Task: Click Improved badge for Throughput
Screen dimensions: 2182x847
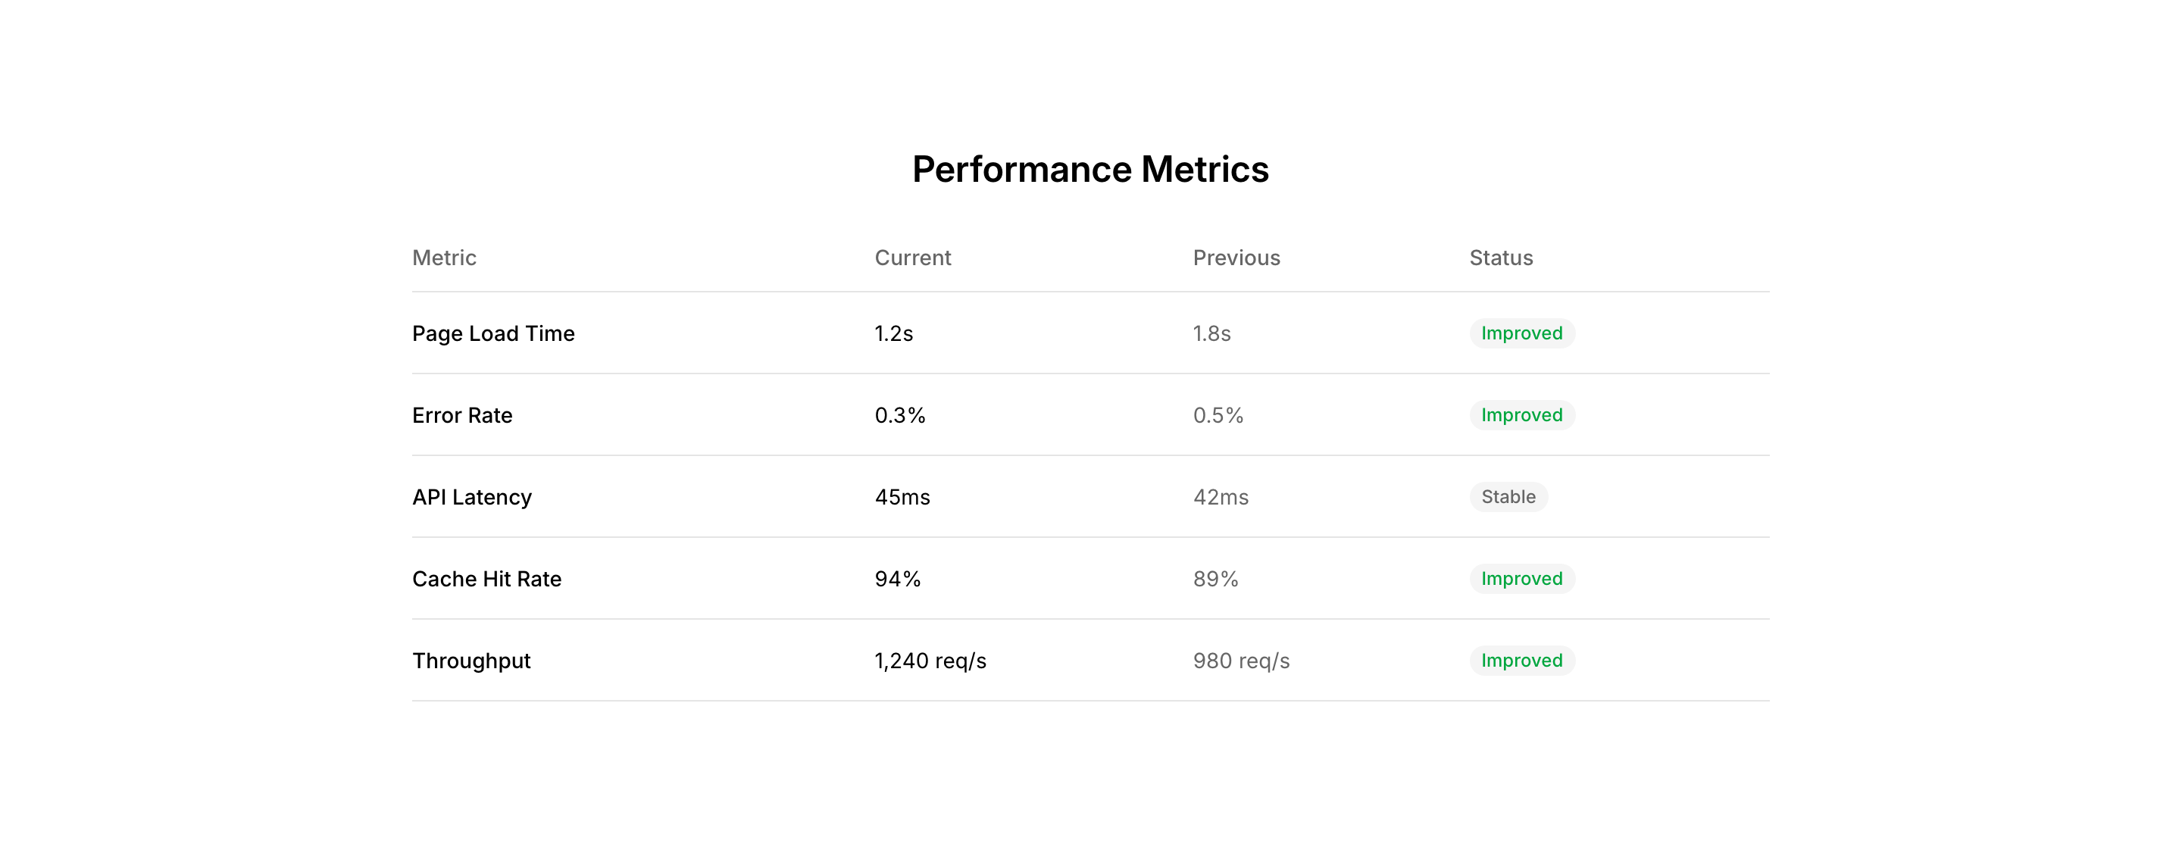Action: (x=1521, y=661)
